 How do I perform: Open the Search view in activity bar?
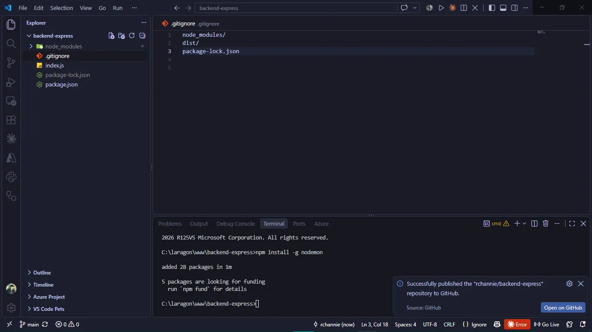pos(11,44)
